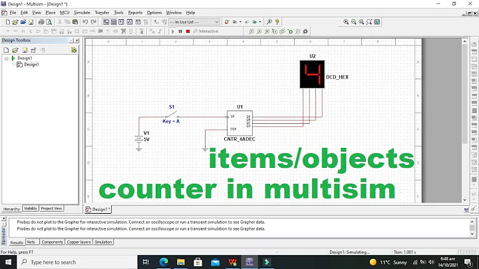Image resolution: width=479 pixels, height=269 pixels.
Task: Click the taskbar search box
Action: 77,262
